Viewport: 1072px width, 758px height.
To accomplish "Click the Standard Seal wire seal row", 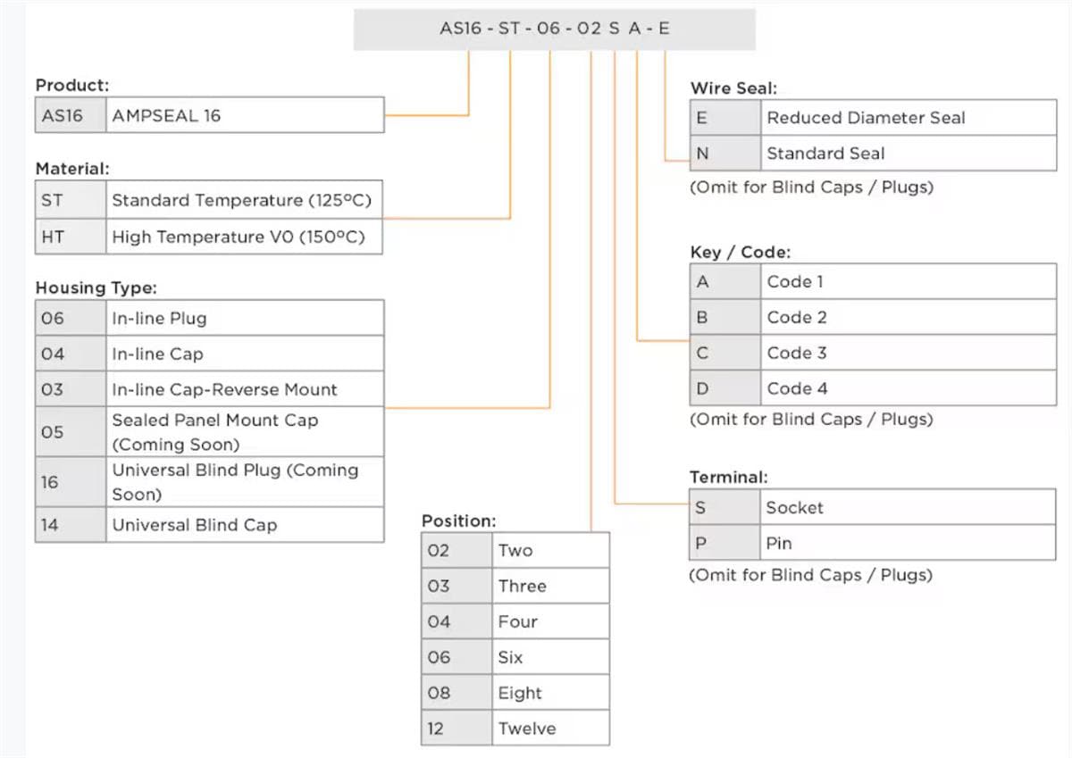I will (873, 154).
